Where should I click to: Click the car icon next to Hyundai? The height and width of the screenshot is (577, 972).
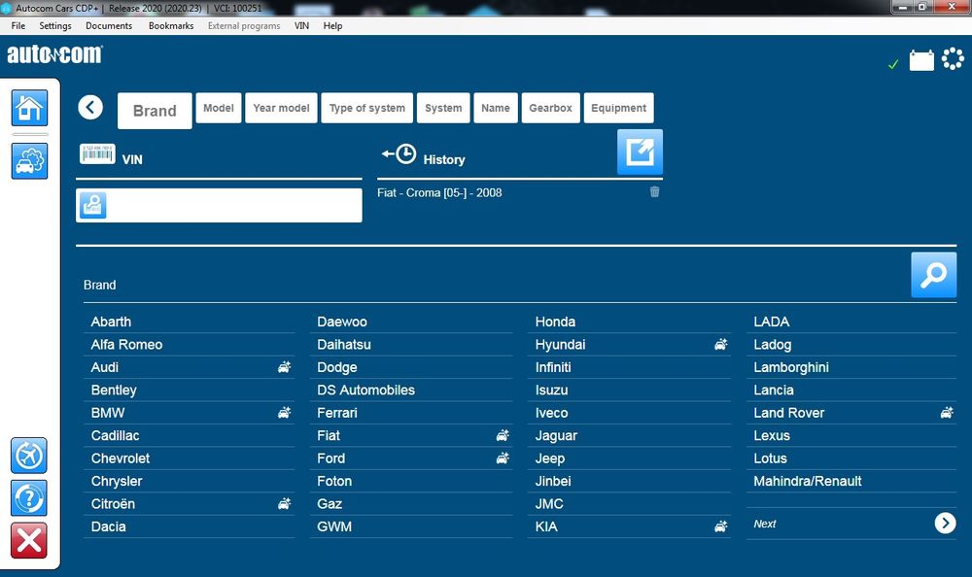coord(721,344)
